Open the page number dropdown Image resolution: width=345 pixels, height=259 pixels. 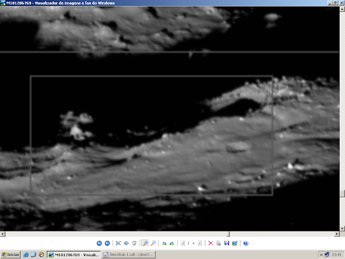194,243
